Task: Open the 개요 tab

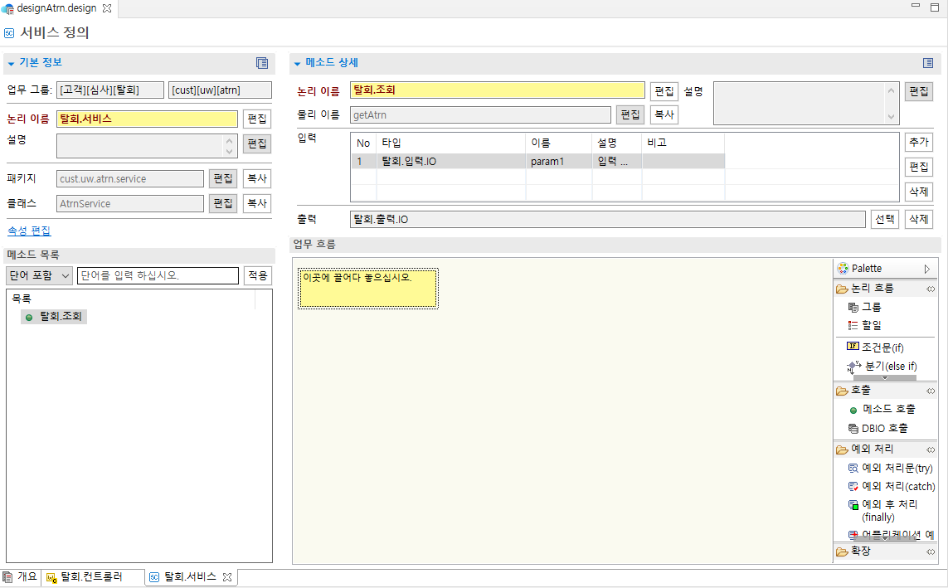Action: [x=23, y=577]
